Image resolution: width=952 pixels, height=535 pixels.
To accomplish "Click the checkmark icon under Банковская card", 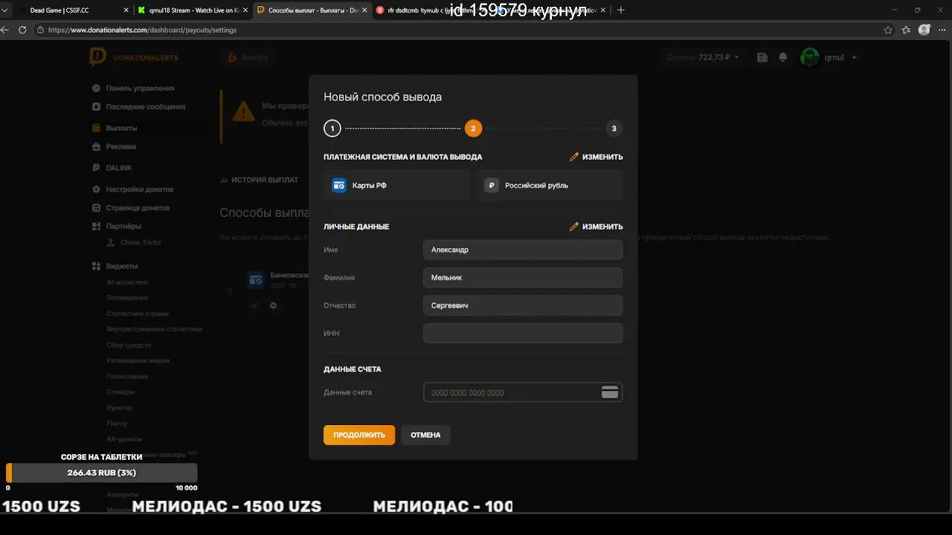I will [x=254, y=305].
